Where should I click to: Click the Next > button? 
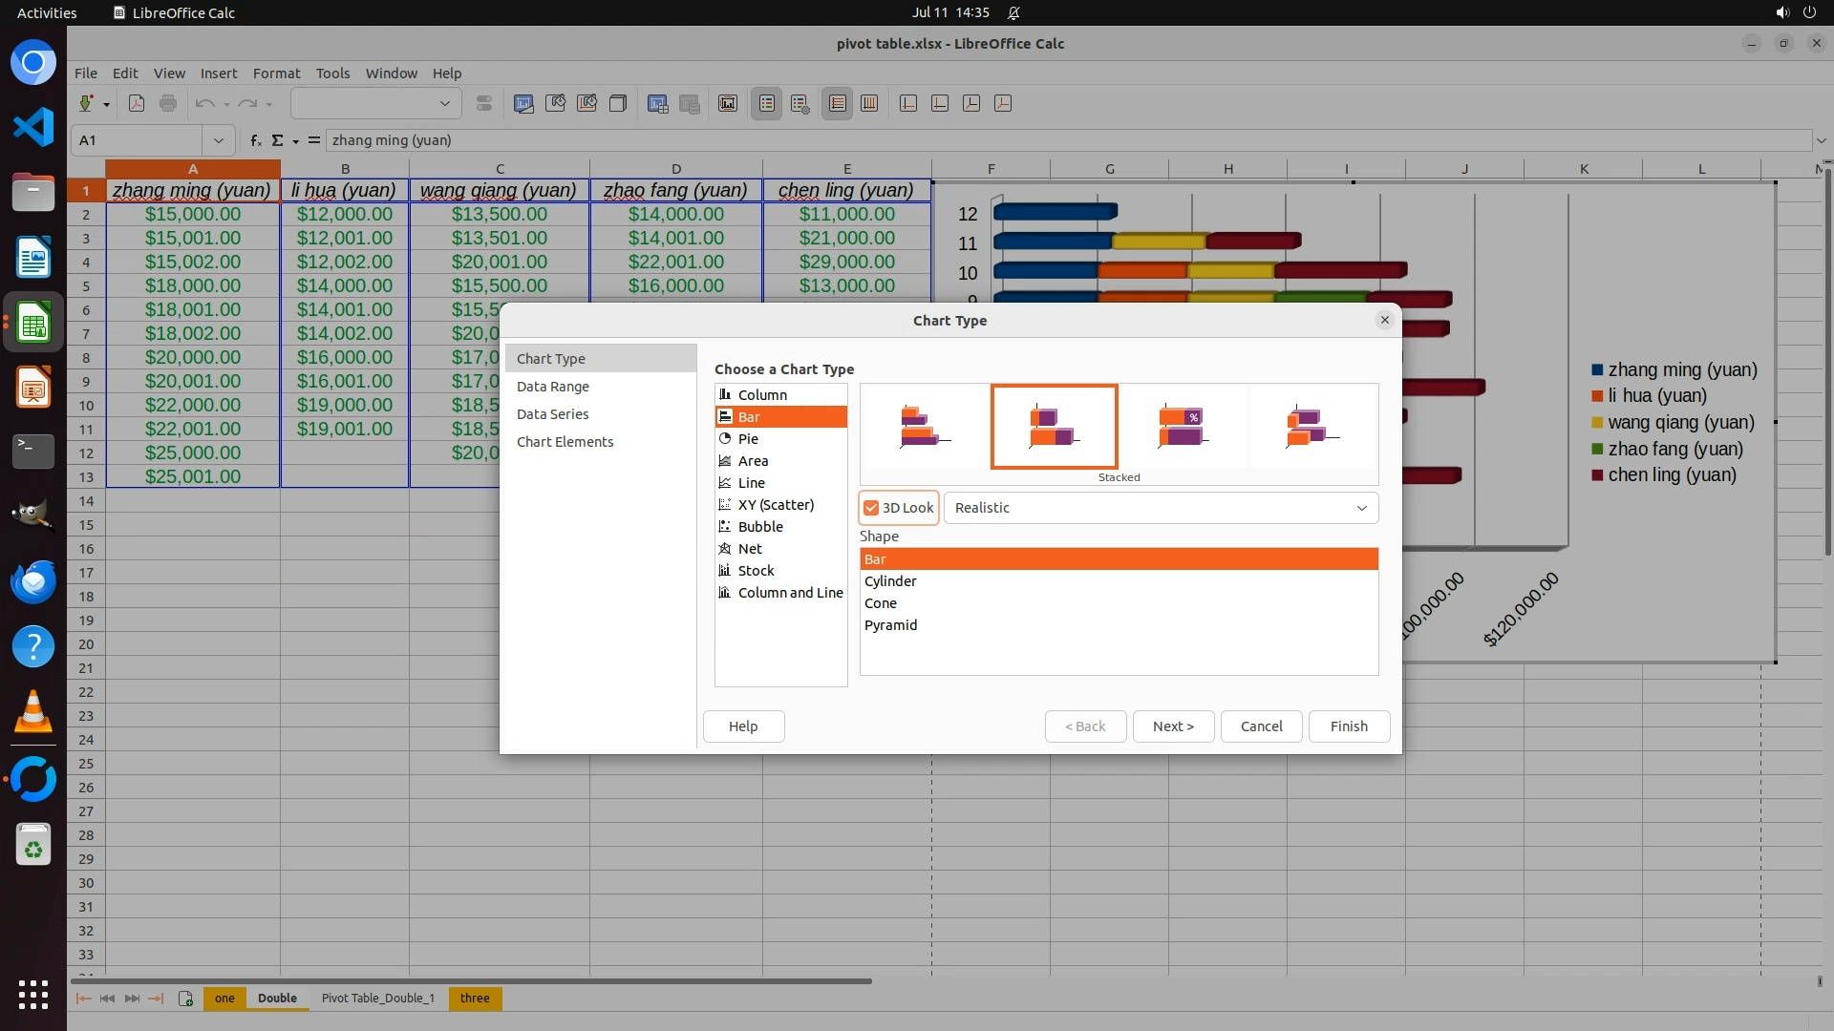1173,726
